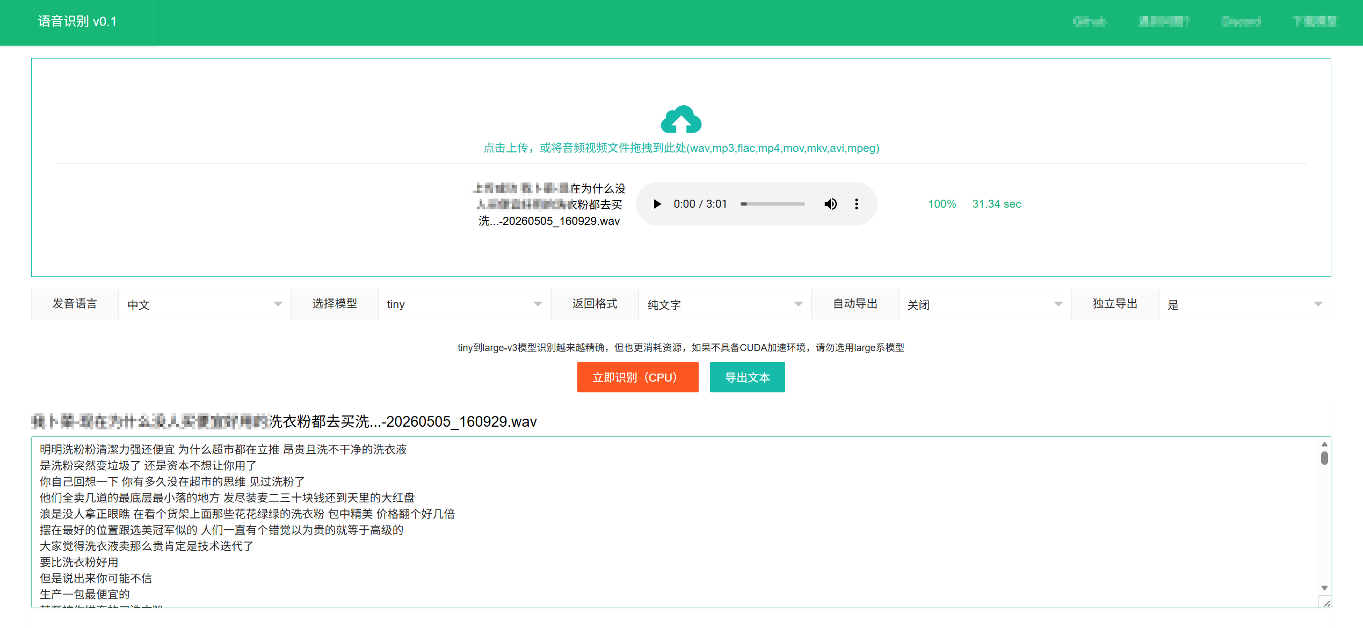Click the model hint text about CUDA
The height and width of the screenshot is (628, 1363).
[681, 347]
